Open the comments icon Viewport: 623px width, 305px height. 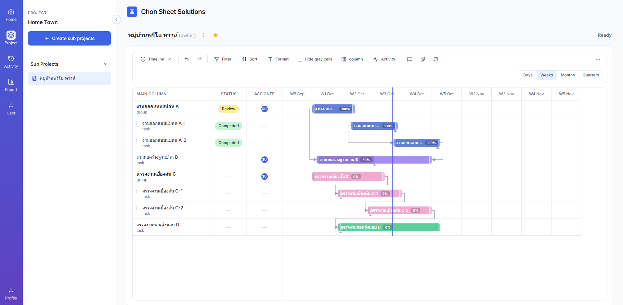[410, 59]
